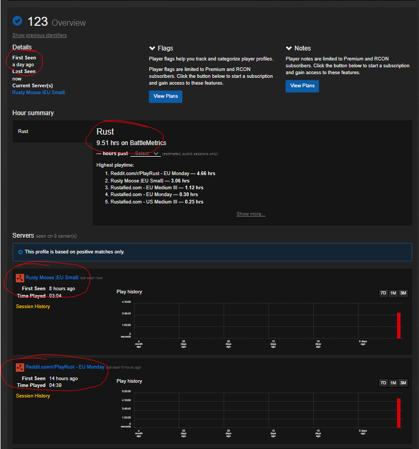Open Rusty Moose |EU Small| server entry title
This screenshot has height=449, width=419.
(x=52, y=278)
